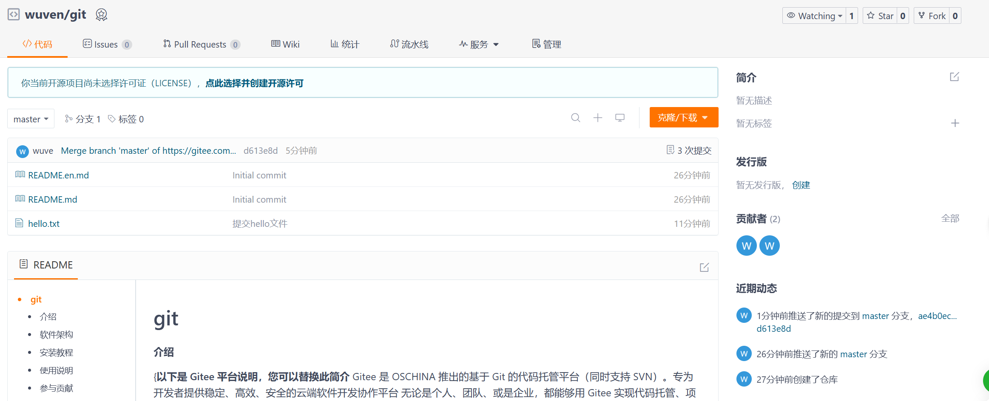Open the 3 次提交 commit history
This screenshot has width=989, height=401.
tap(689, 150)
